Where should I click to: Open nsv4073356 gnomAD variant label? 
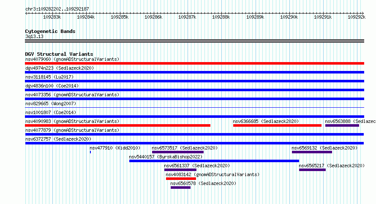[x=72, y=95]
